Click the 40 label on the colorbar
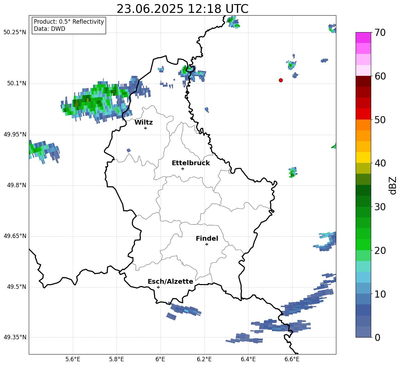 [x=380, y=163]
